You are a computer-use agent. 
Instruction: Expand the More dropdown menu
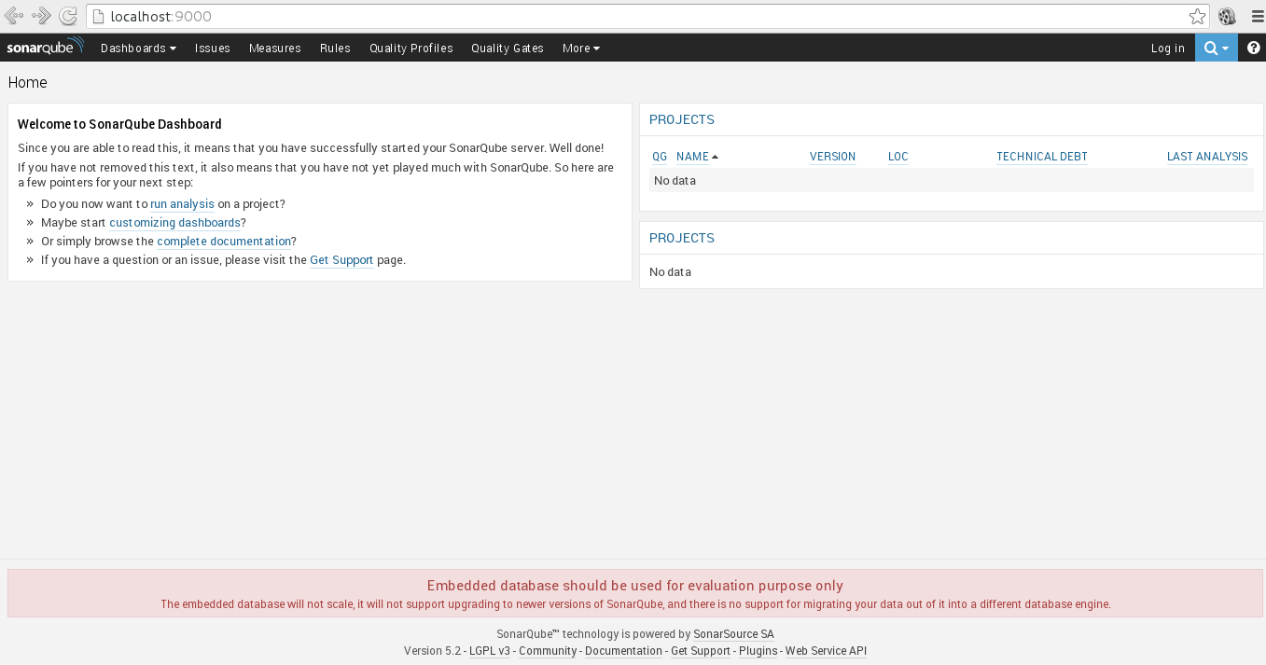580,48
